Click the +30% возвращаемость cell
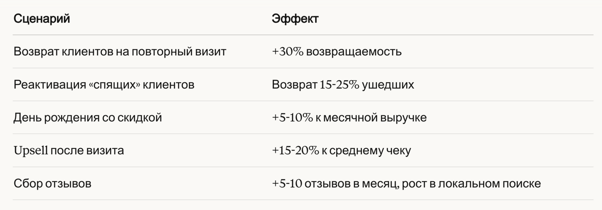This screenshot has height=210, width=602. (336, 51)
